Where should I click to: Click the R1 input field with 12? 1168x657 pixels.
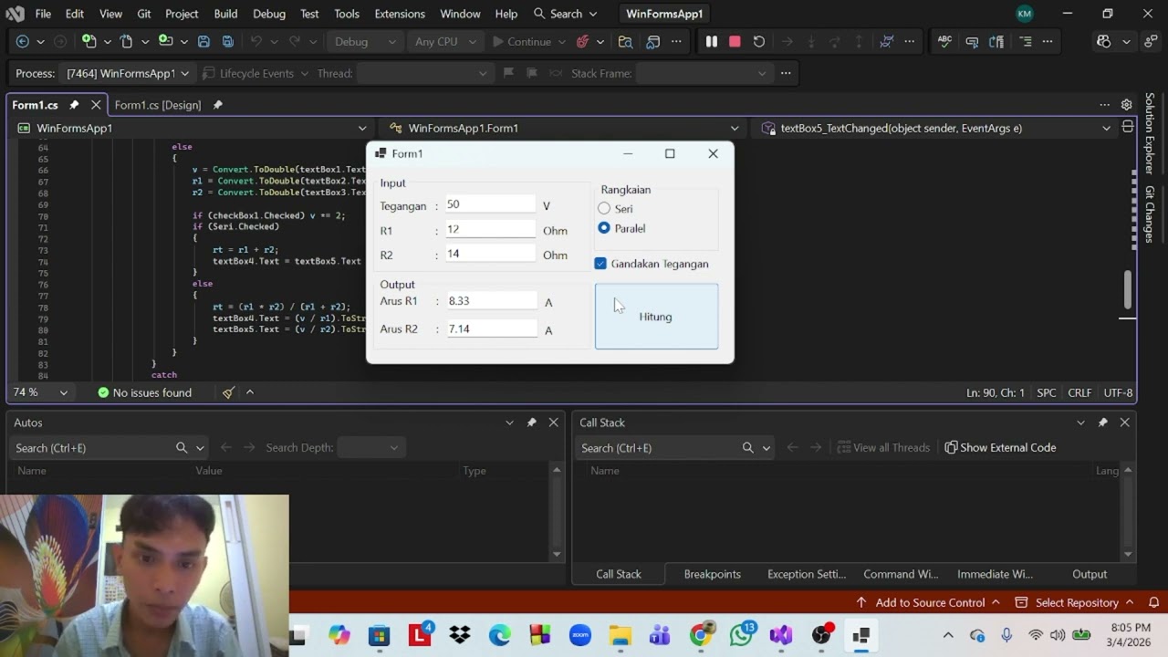coord(491,229)
